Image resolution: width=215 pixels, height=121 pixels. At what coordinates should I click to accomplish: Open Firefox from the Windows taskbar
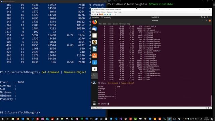tap(18, 119)
